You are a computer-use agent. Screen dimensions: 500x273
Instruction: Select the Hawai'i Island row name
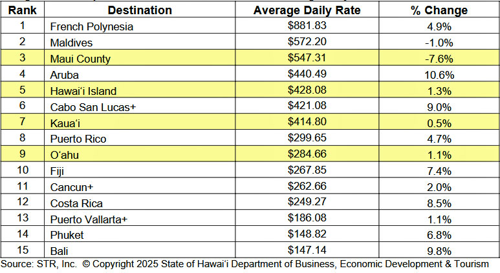83,90
